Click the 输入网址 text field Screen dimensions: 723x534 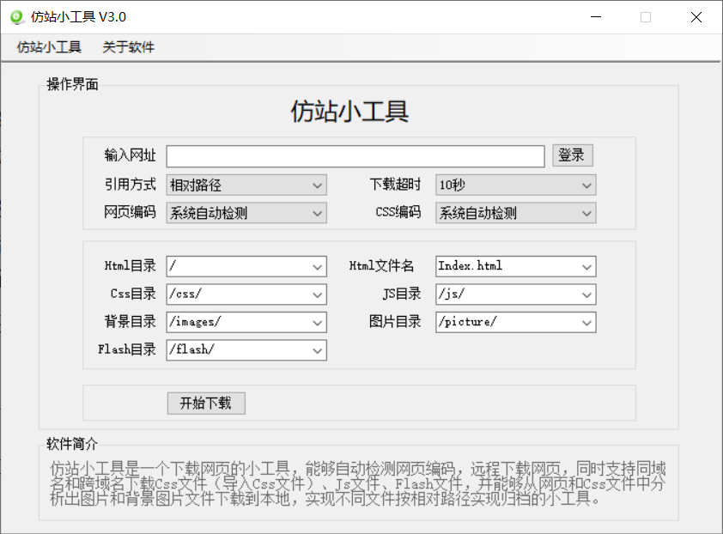pos(355,156)
